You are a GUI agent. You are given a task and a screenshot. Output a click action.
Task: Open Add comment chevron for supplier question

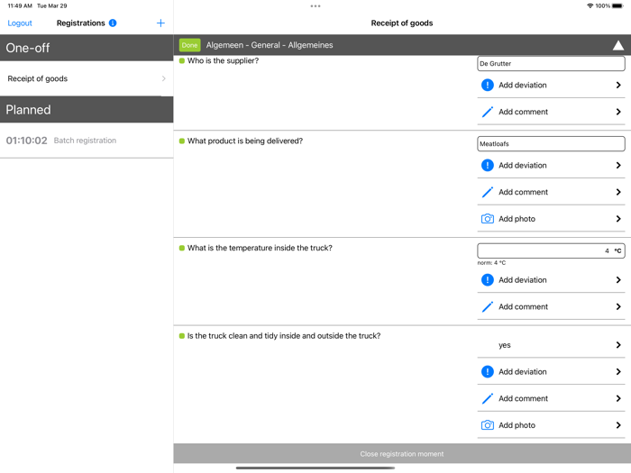(x=618, y=112)
